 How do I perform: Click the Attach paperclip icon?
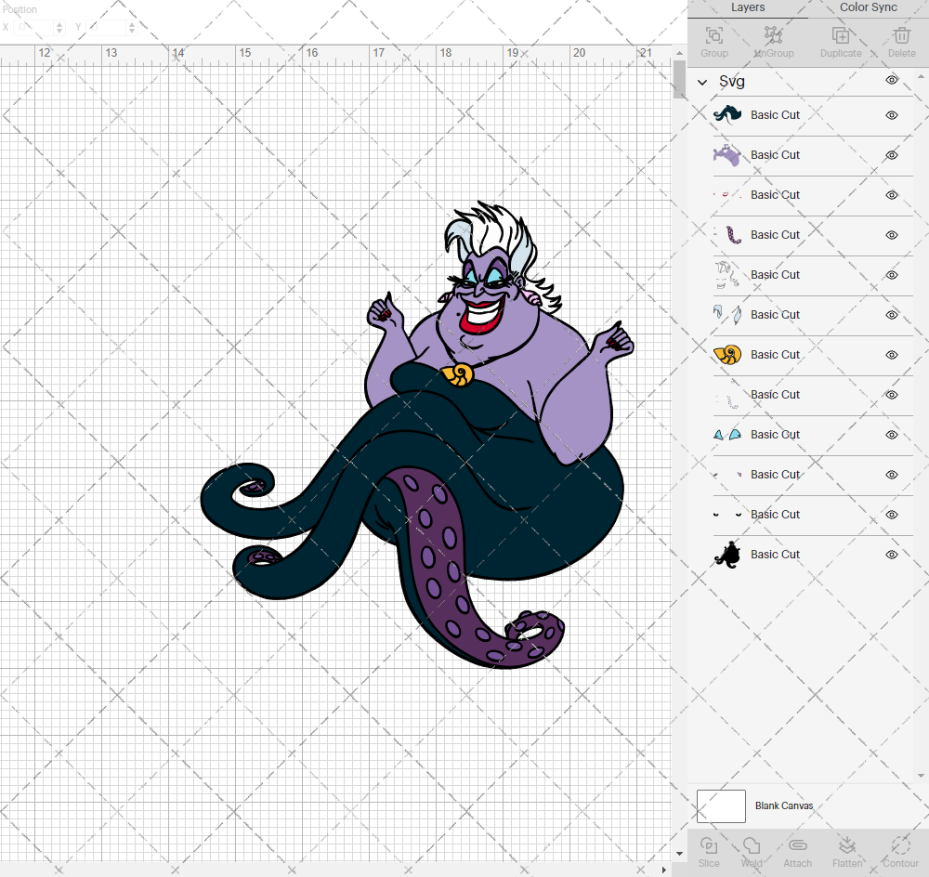point(797,845)
